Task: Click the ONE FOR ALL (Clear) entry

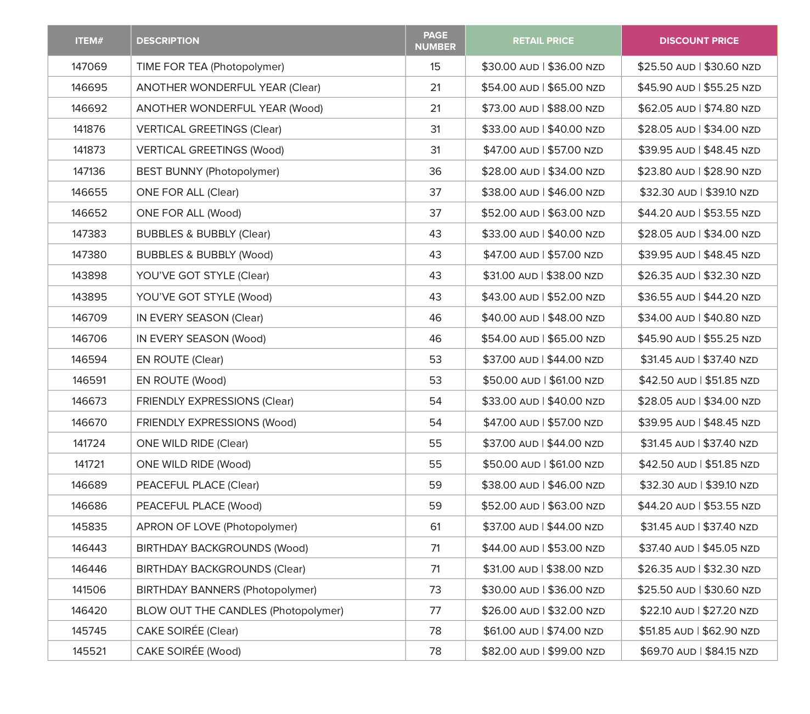Action: [x=188, y=192]
